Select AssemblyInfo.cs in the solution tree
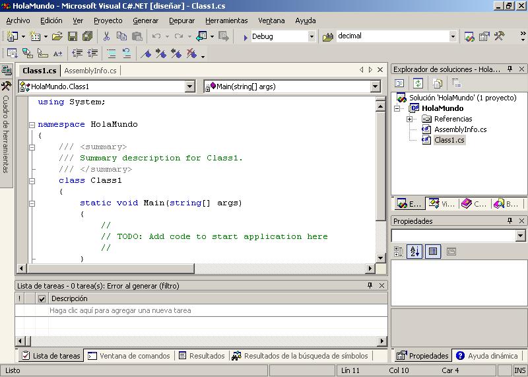Viewport: 528px width, 377px height. [460, 129]
